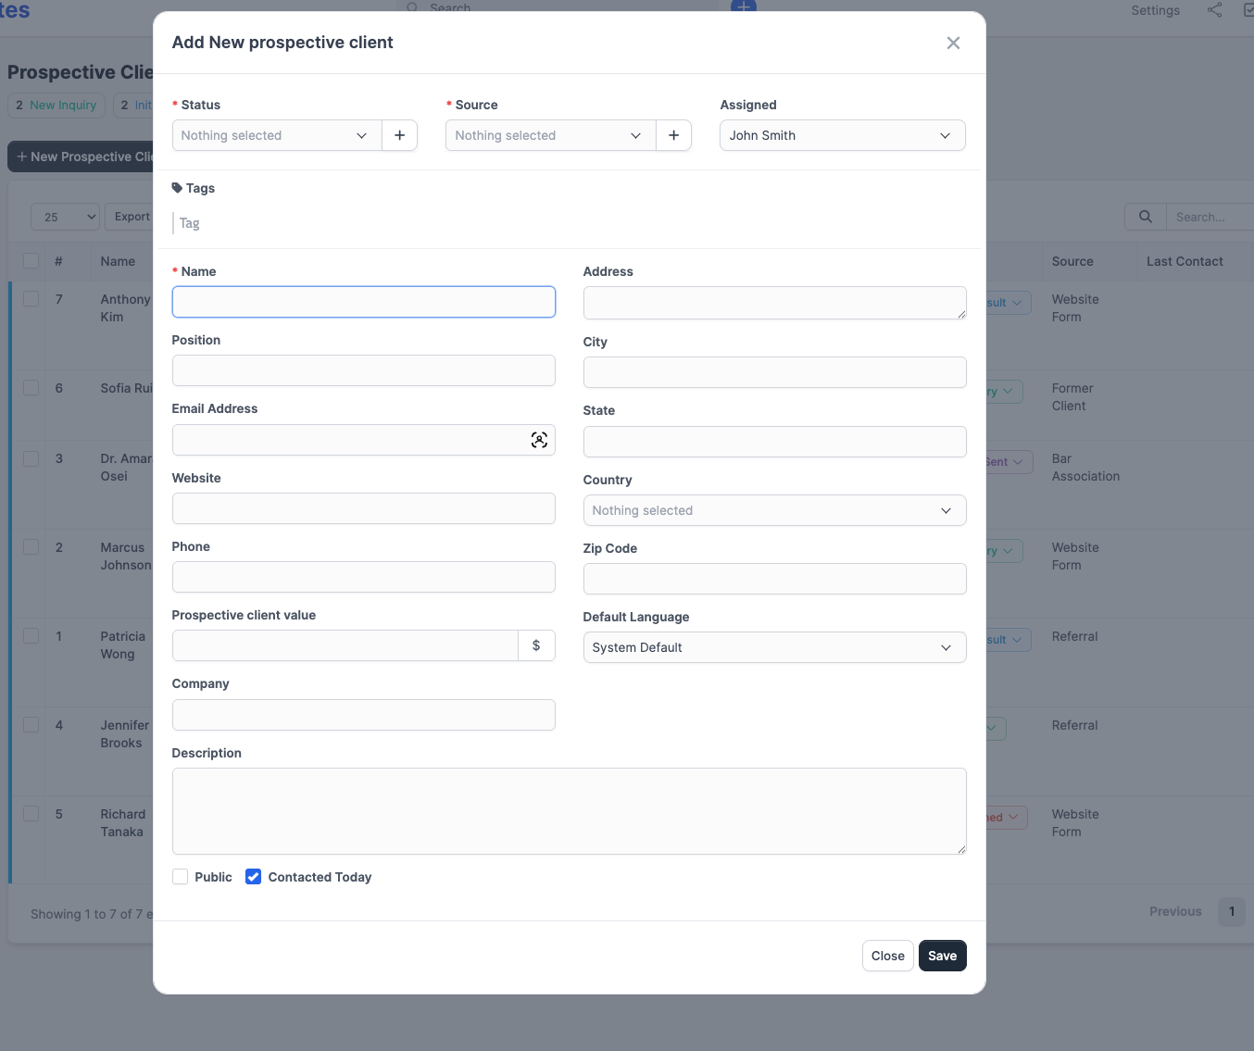Sort by the Last Contact column header

tap(1185, 261)
